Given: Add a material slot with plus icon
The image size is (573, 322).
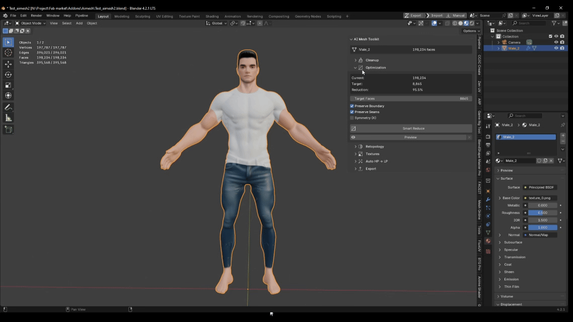Looking at the screenshot, I should coord(563,135).
